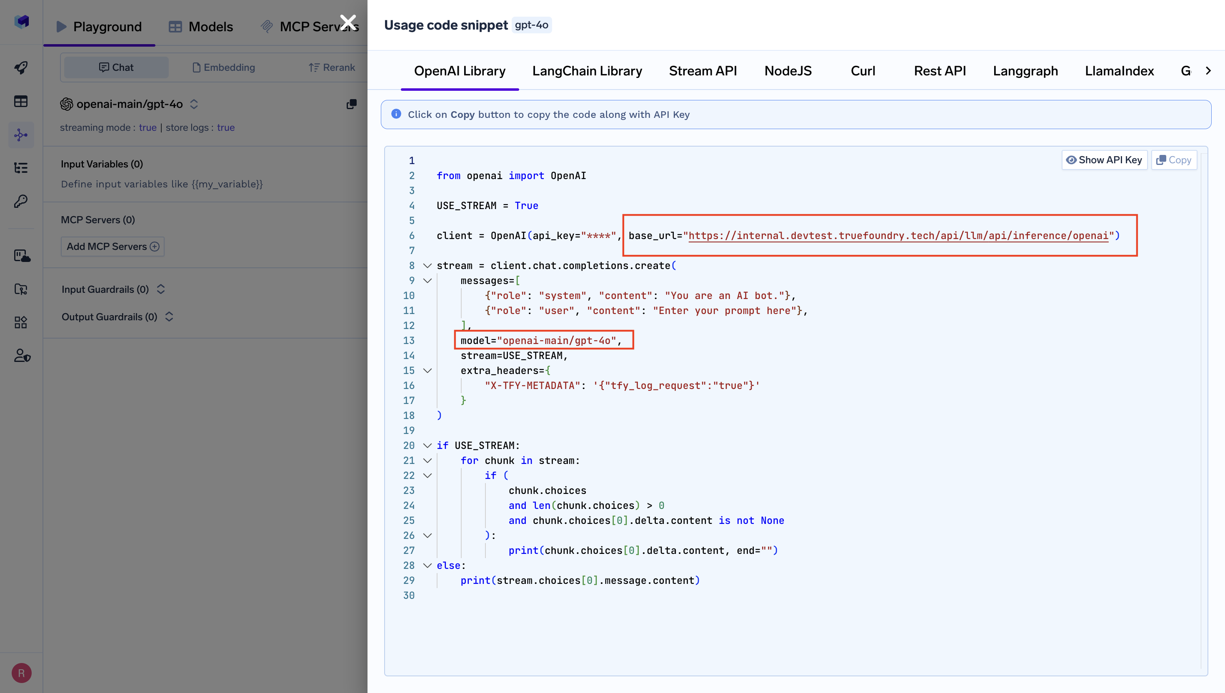Collapse the fold arrow at line 20
Viewport: 1225px width, 693px height.
(427, 446)
